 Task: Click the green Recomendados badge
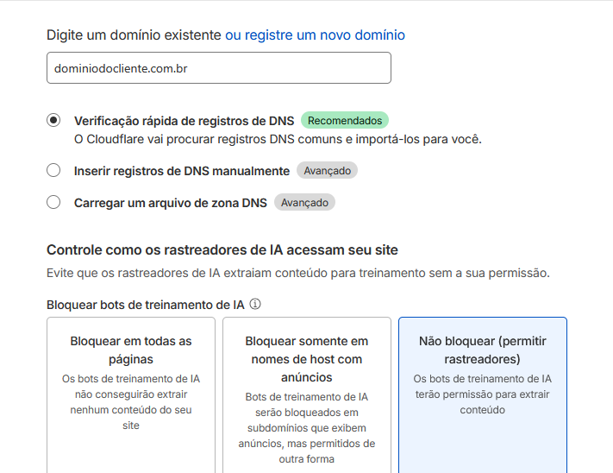coord(345,120)
